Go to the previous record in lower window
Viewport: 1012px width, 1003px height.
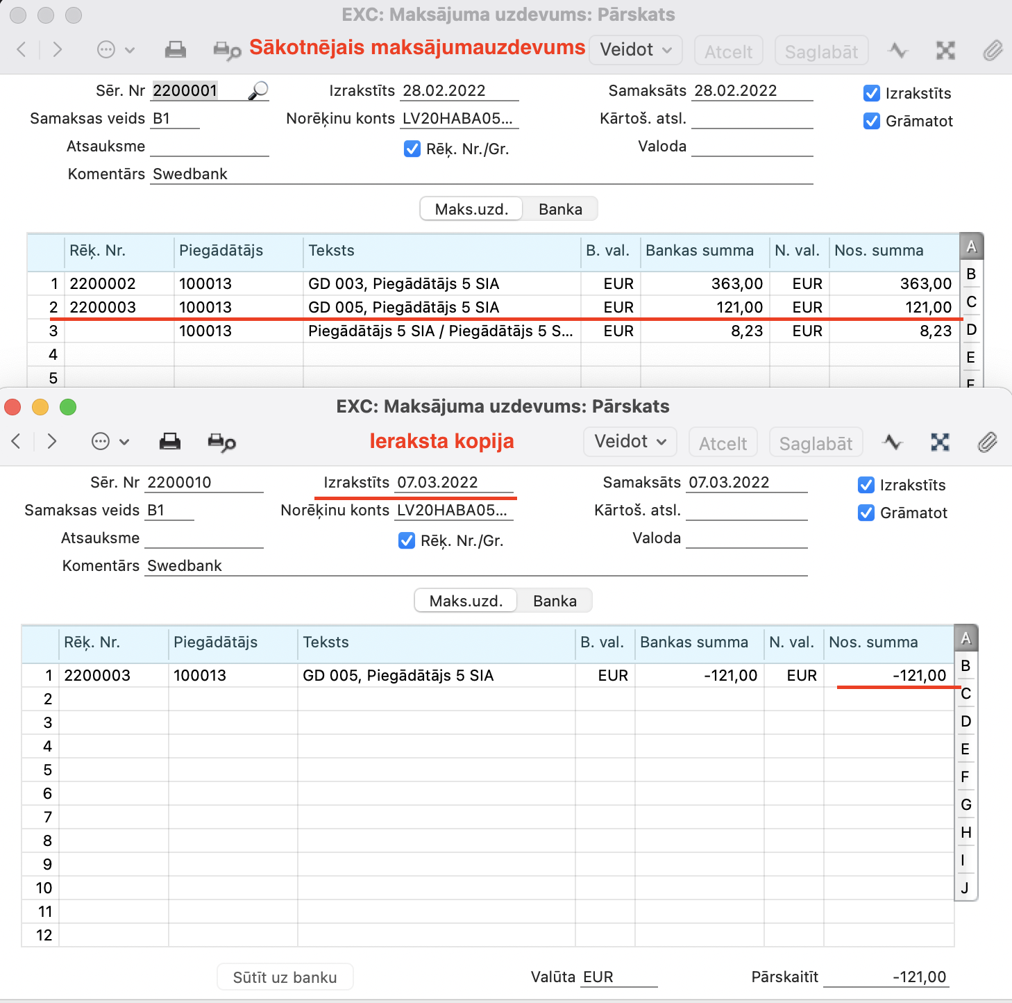tap(17, 442)
